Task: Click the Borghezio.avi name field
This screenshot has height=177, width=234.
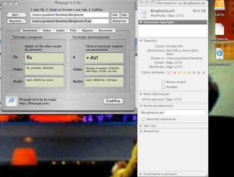Action: (172, 113)
